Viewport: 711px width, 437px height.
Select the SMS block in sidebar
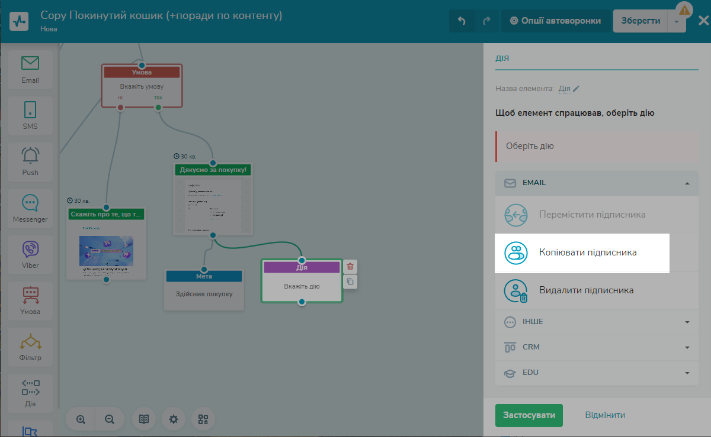coord(30,116)
